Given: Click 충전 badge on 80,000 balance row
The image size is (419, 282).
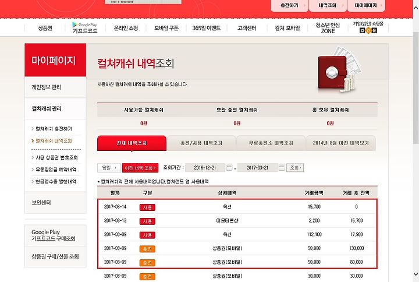Looking at the screenshot, I should (x=147, y=263).
